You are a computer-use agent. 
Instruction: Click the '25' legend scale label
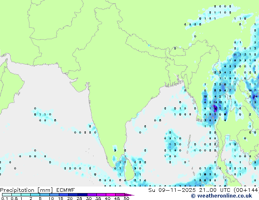pos(79,198)
